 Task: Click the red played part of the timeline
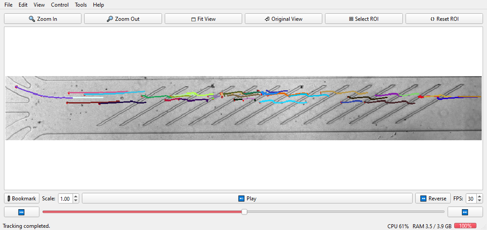click(x=142, y=212)
